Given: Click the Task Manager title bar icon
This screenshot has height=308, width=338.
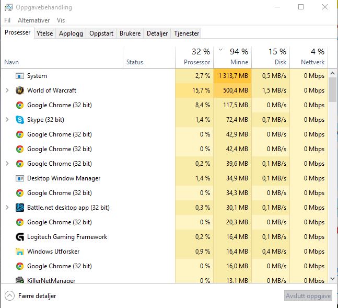Looking at the screenshot, I should click(x=9, y=7).
